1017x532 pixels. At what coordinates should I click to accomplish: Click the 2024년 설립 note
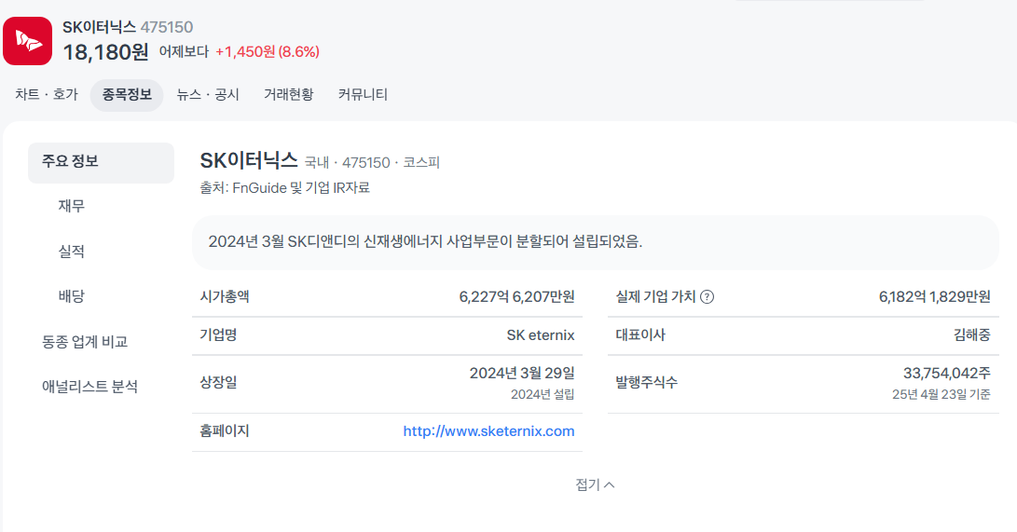coord(543,395)
